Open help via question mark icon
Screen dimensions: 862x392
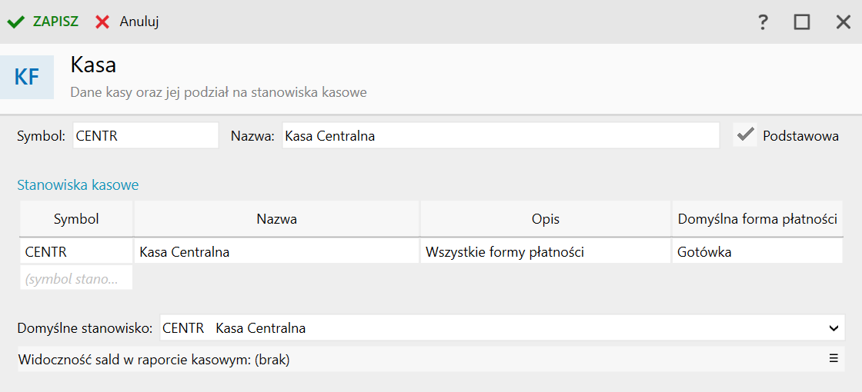[x=763, y=22]
